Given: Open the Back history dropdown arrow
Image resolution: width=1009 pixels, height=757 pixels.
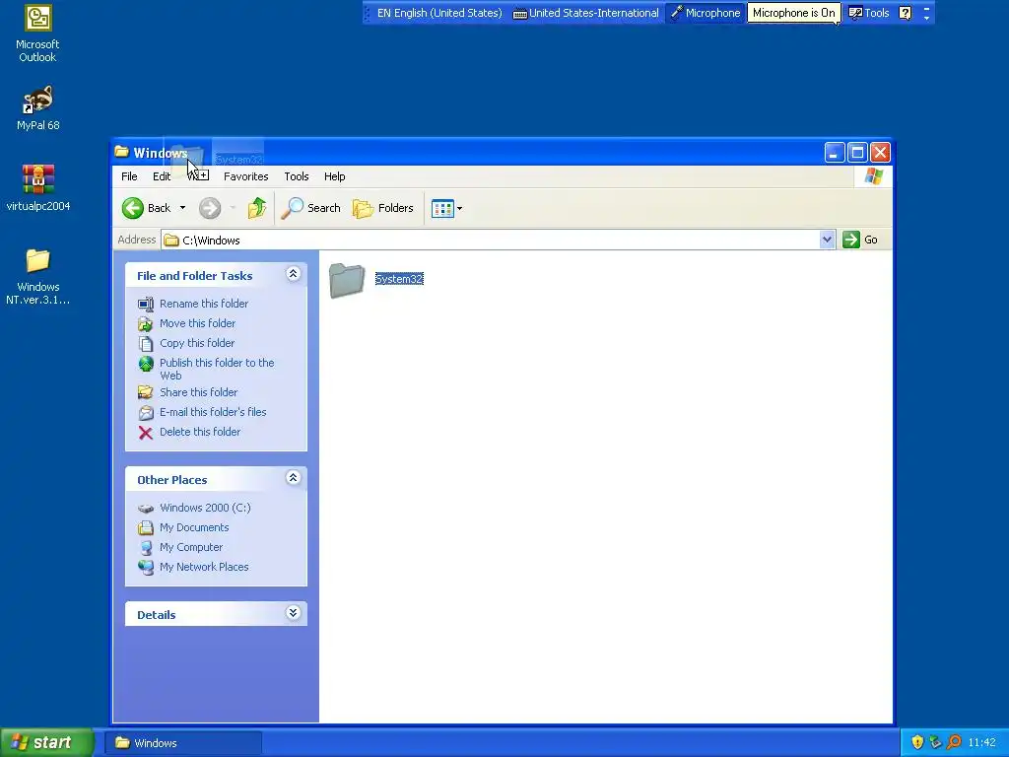Looking at the screenshot, I should tap(182, 208).
